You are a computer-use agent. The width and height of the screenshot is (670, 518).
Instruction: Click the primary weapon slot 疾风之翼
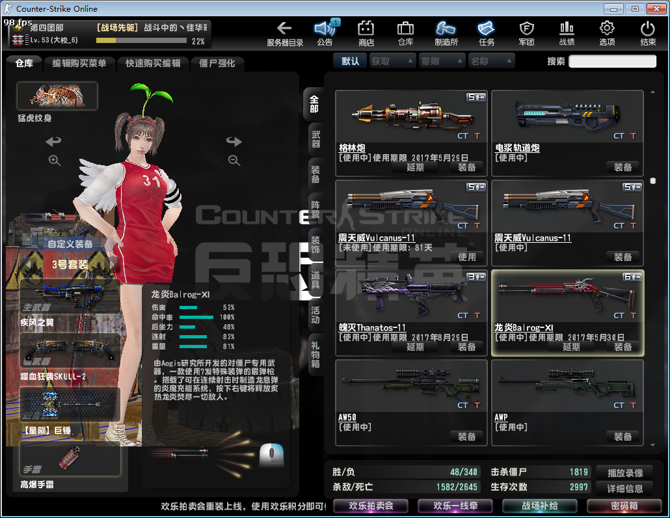[x=69, y=297]
